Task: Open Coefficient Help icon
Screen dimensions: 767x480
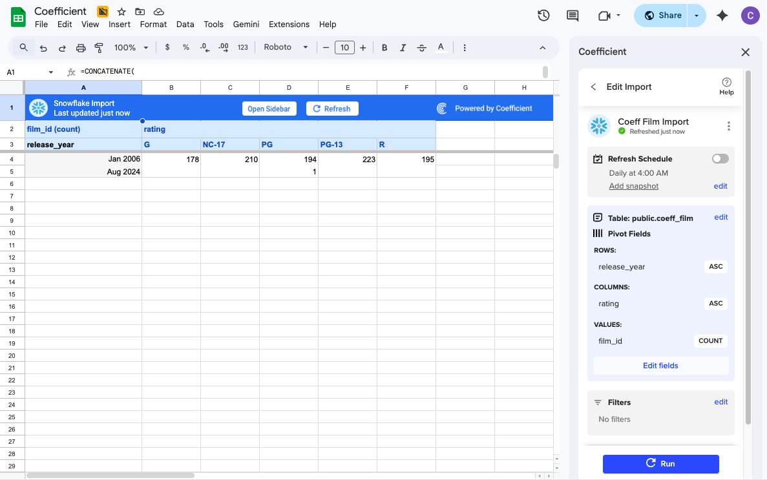Action: 726,86
